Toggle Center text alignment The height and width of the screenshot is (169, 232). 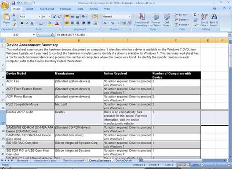click(x=72, y=23)
